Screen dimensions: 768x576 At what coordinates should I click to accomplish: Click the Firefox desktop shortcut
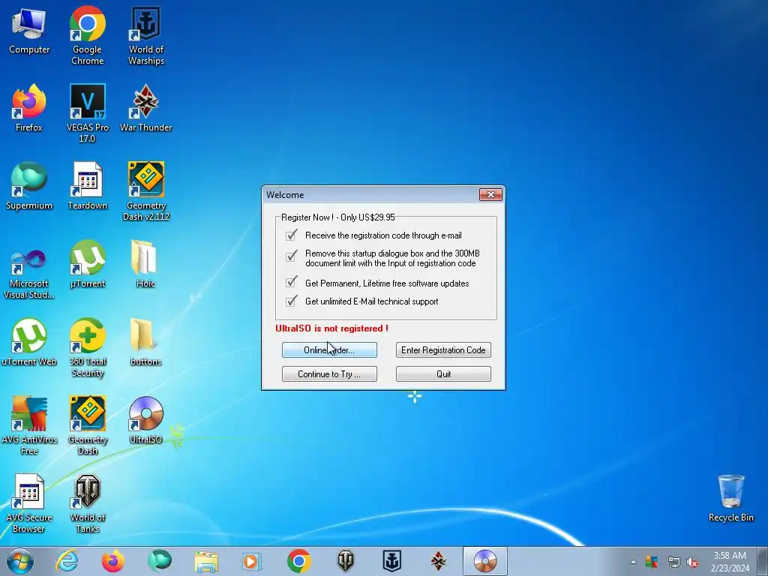point(29,109)
